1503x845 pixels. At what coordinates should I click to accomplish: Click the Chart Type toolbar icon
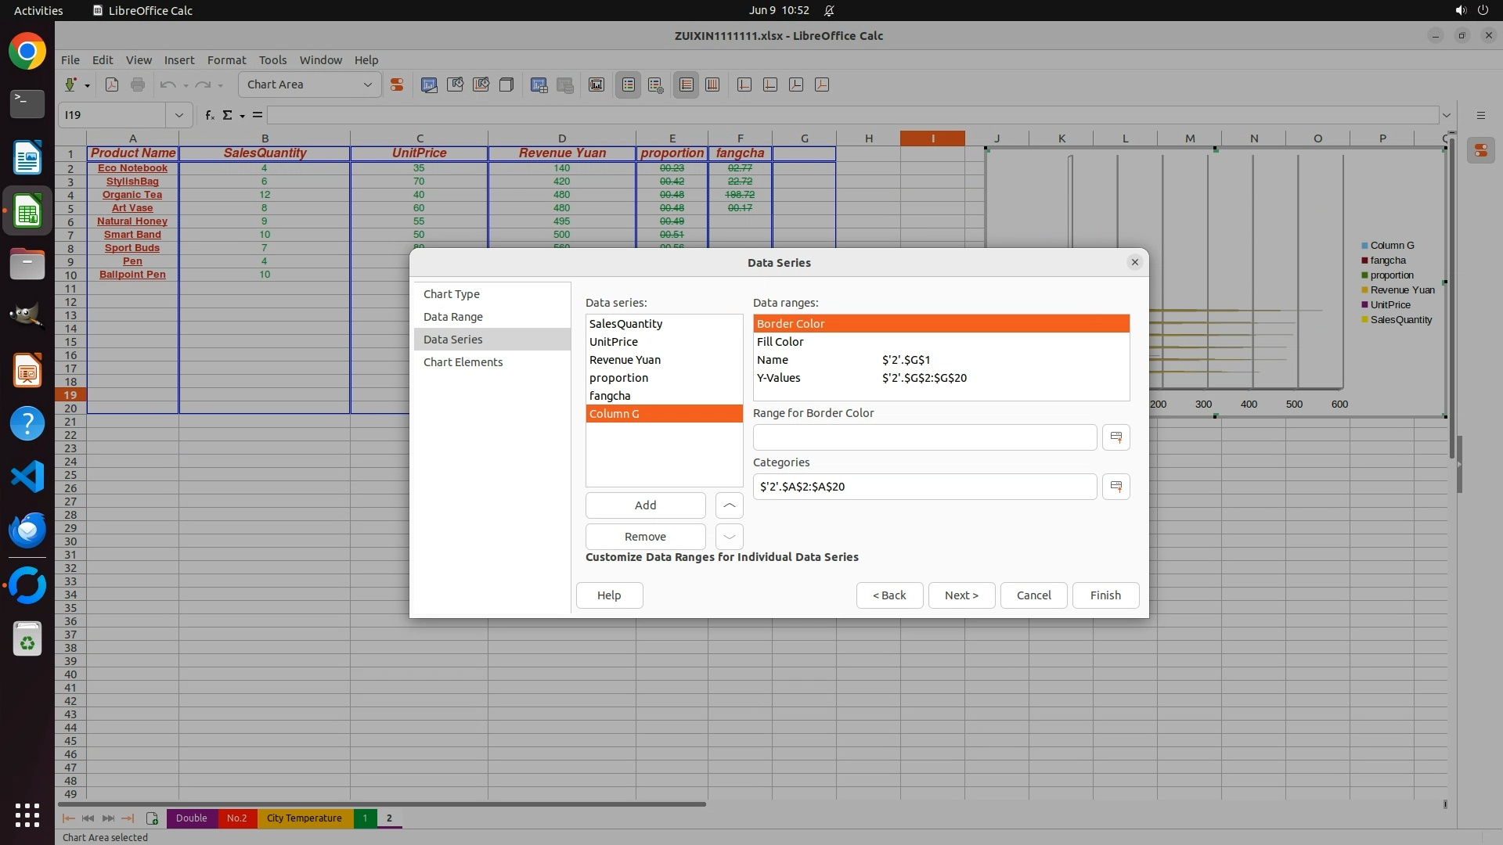pos(429,84)
